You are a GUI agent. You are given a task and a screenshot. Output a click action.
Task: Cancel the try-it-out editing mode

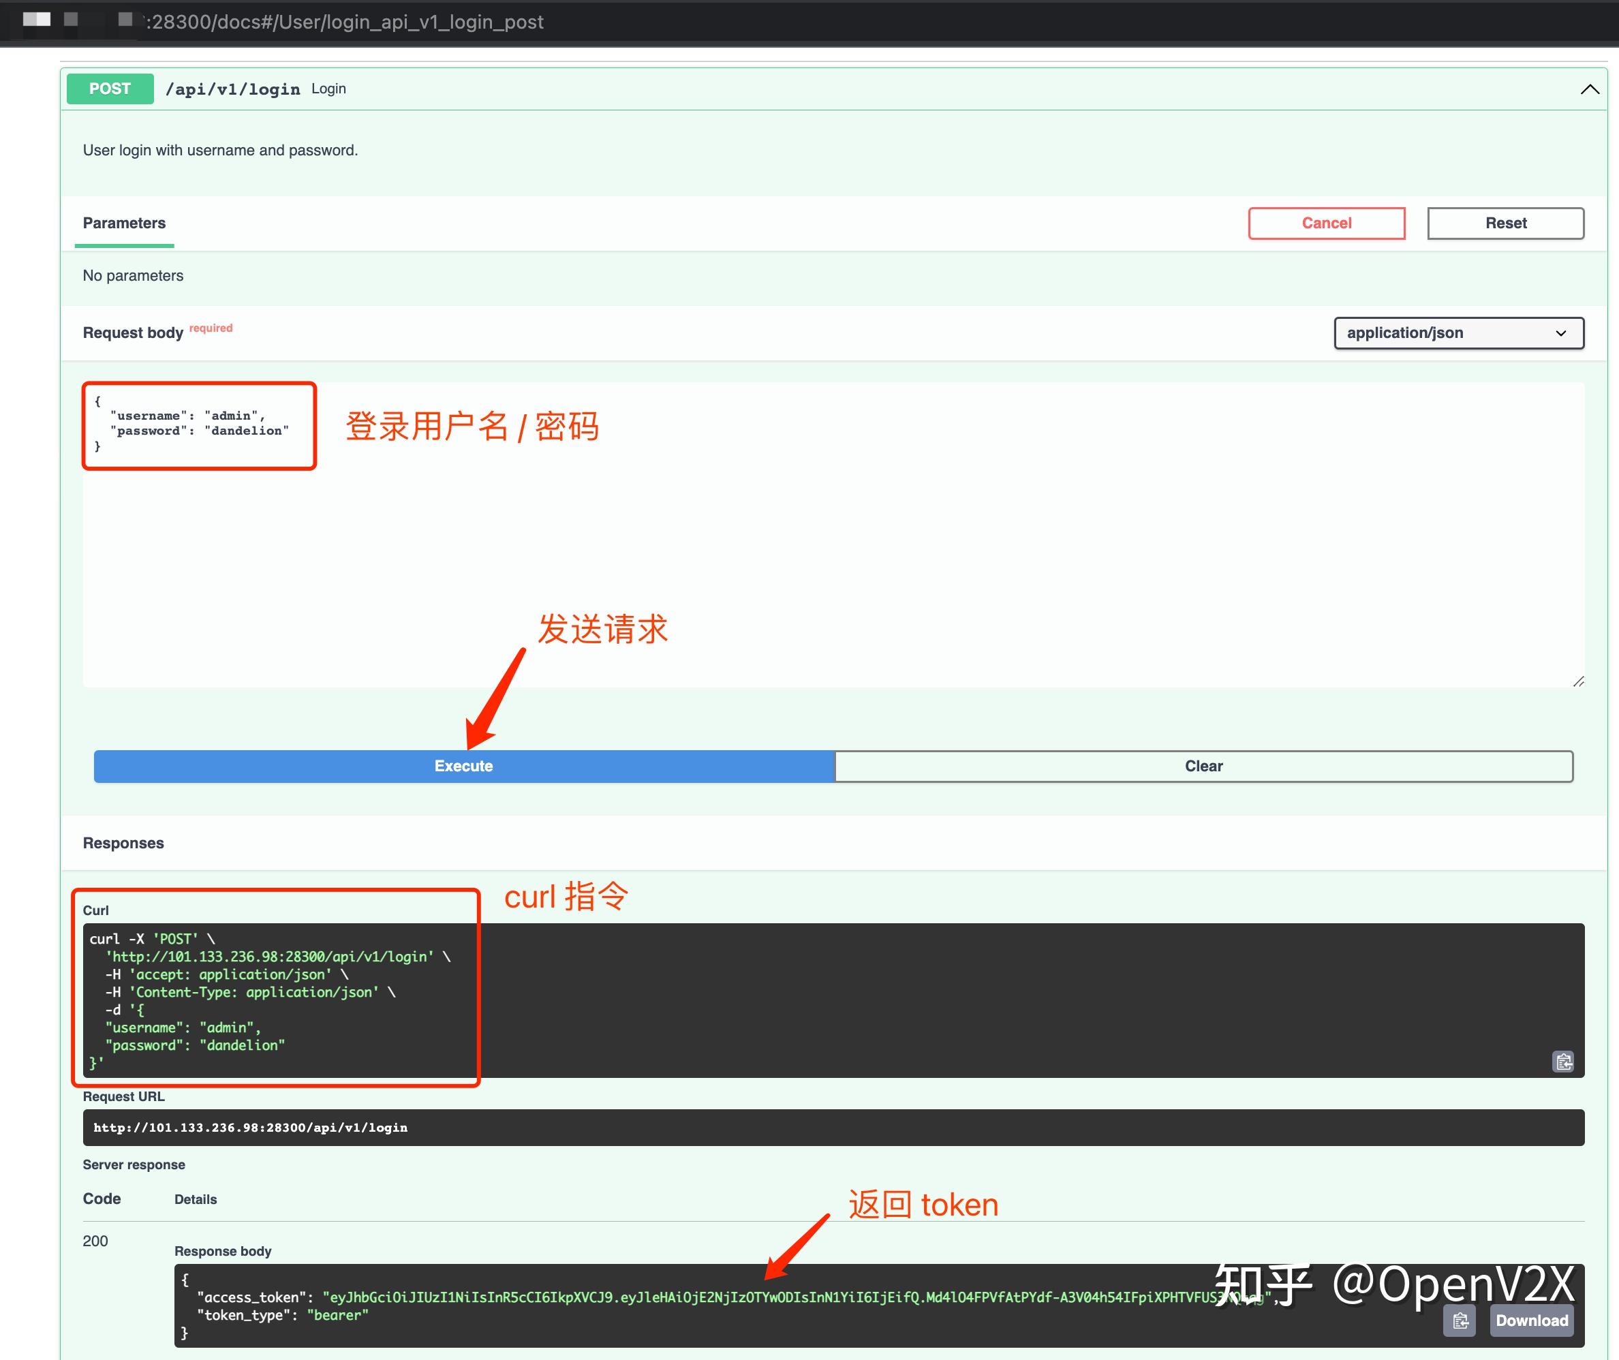click(x=1326, y=223)
